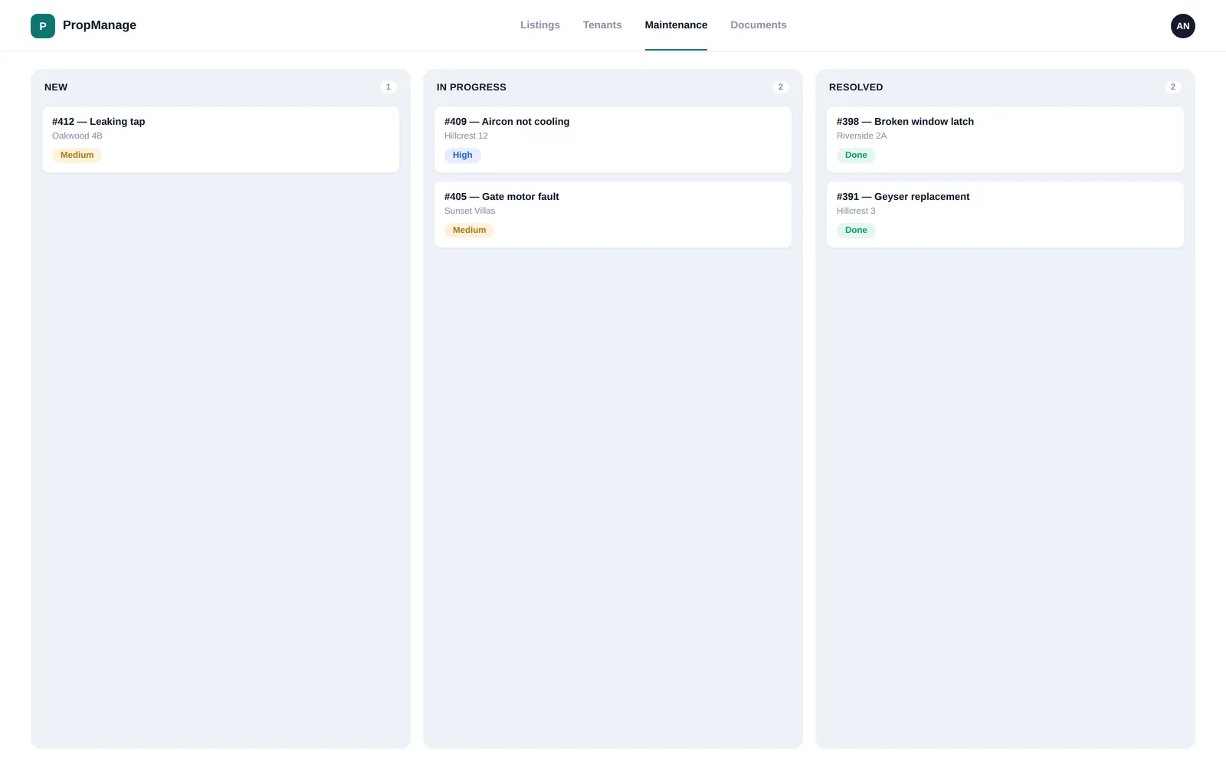Image resolution: width=1226 pixels, height=766 pixels.
Task: Click the High priority badge on Aircon ticket
Action: pos(463,155)
